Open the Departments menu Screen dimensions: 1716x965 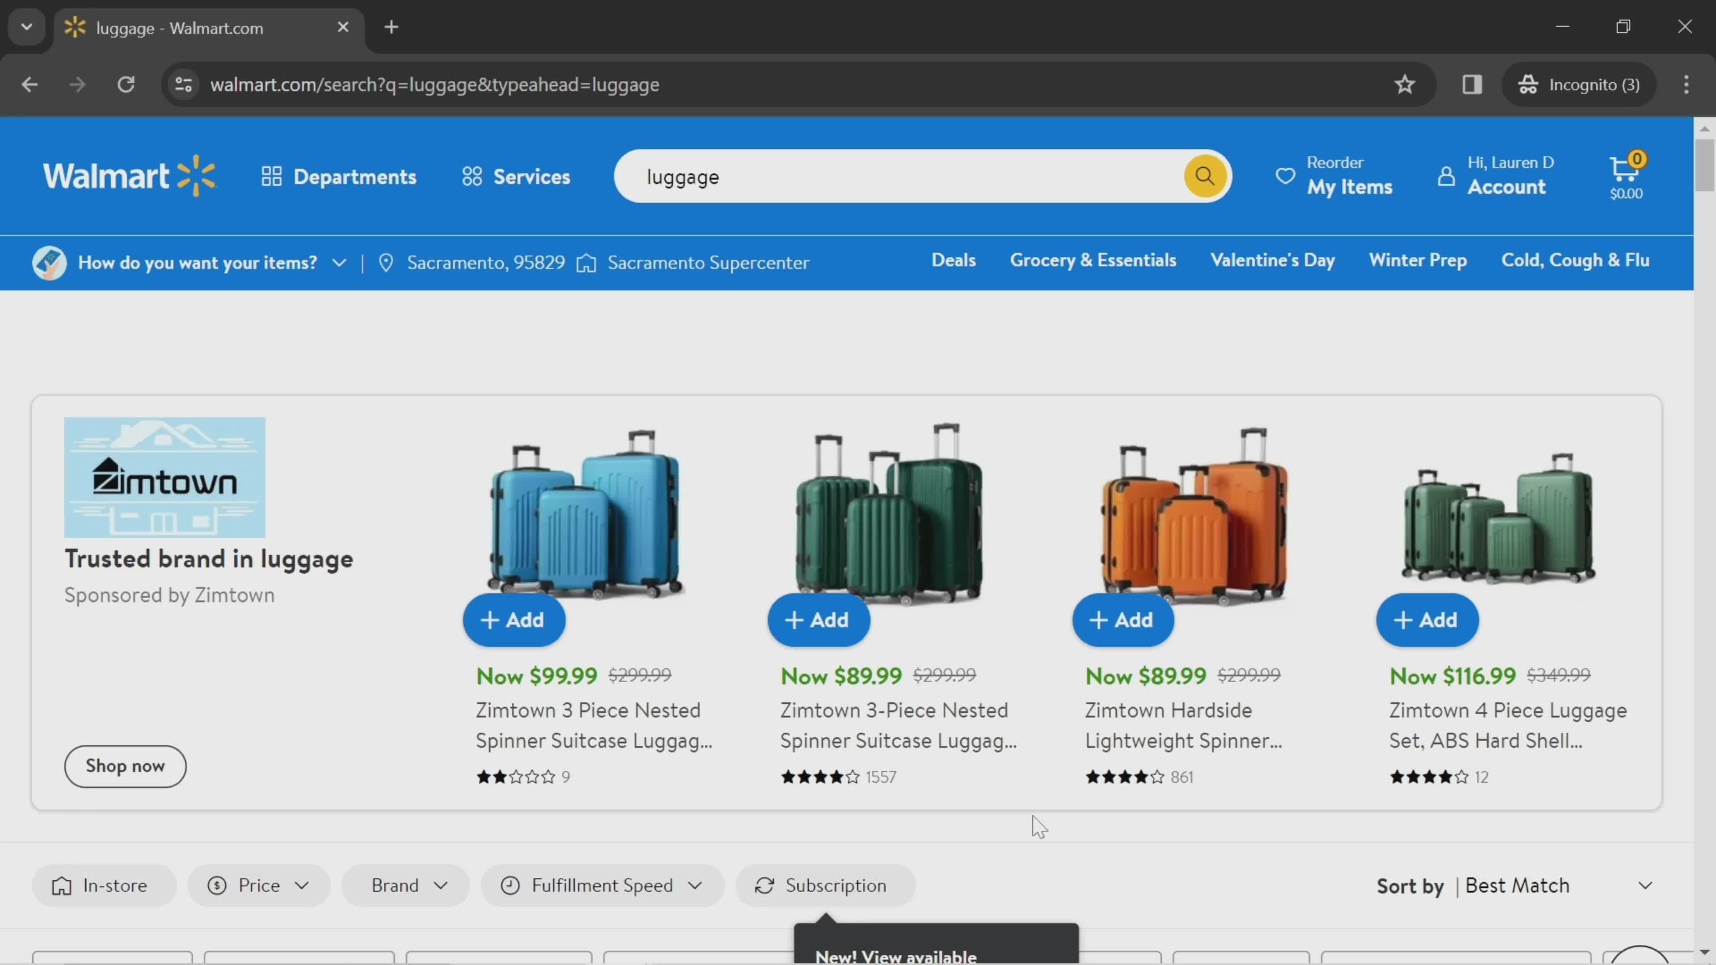338,176
